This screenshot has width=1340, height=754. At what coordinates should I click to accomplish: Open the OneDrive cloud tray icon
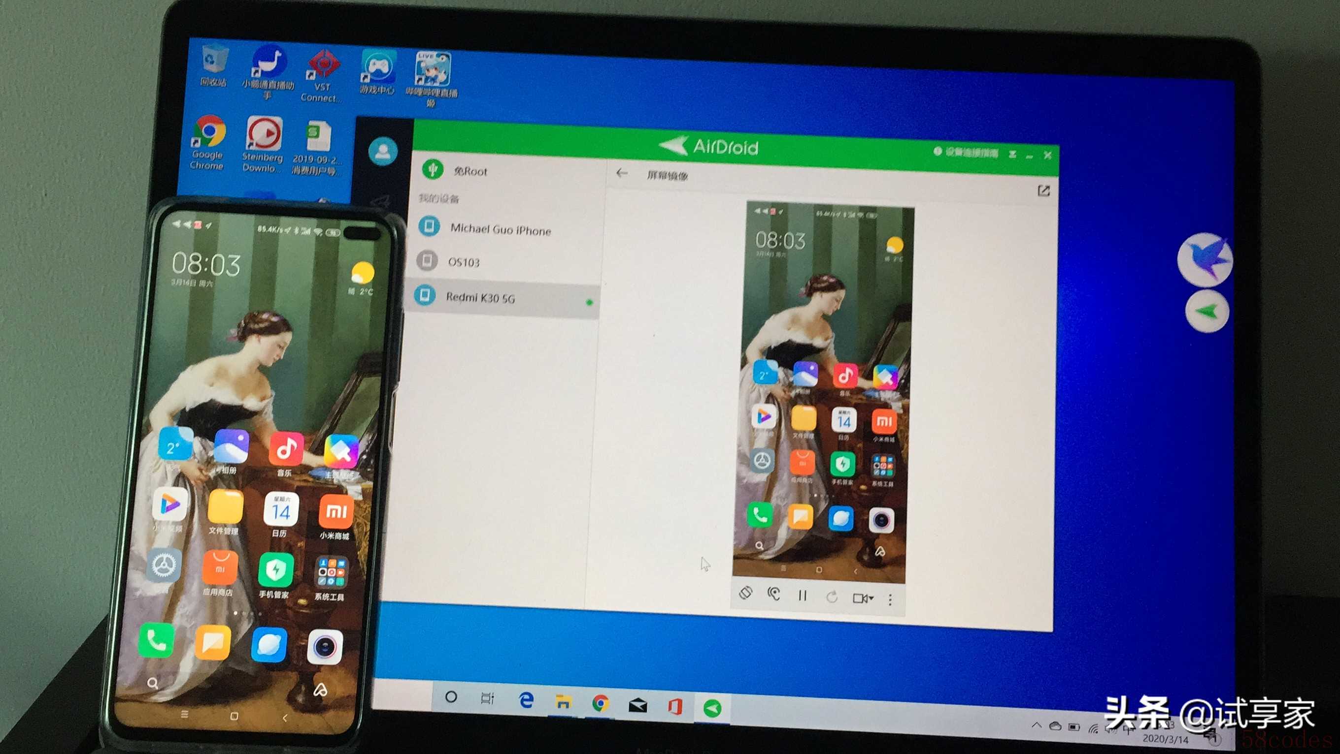tap(1055, 726)
